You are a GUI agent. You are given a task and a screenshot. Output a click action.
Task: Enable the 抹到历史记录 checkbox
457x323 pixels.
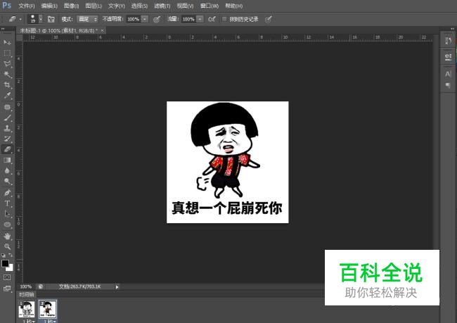224,19
